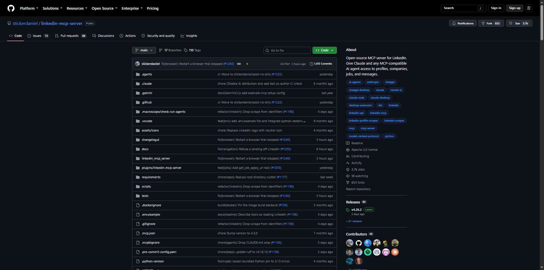Open the Insights tab
The height and width of the screenshot is (270, 544).
click(189, 36)
